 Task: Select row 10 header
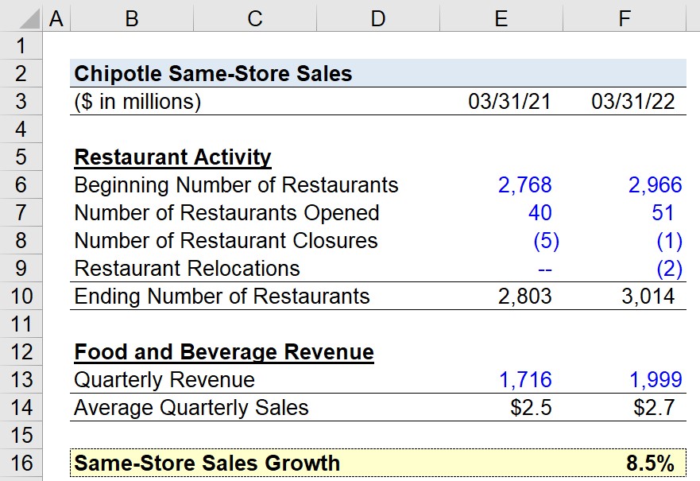tap(21, 296)
